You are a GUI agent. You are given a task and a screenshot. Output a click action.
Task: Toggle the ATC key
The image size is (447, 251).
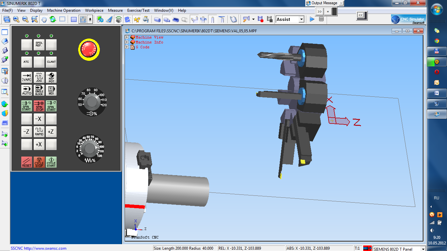[x=27, y=62]
